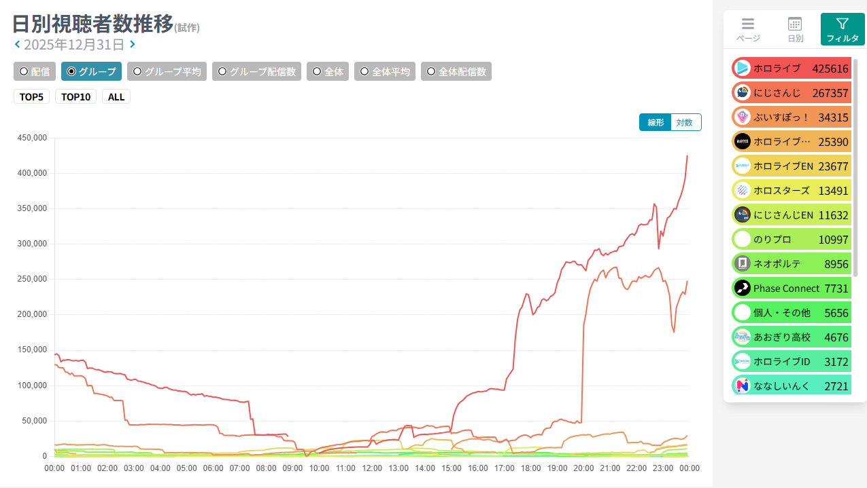Click the ななしいんく logo icon

(x=742, y=386)
